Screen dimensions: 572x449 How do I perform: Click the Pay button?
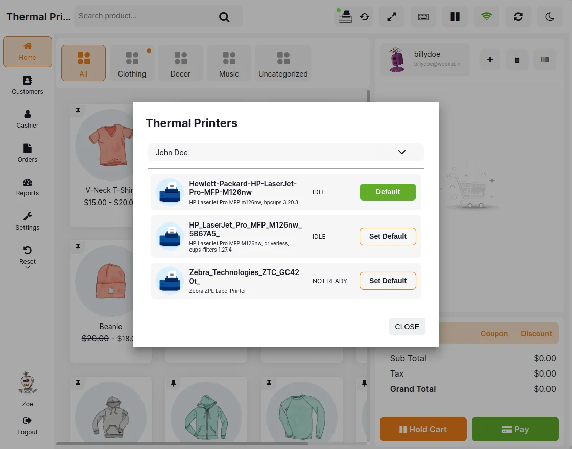pyautogui.click(x=515, y=429)
